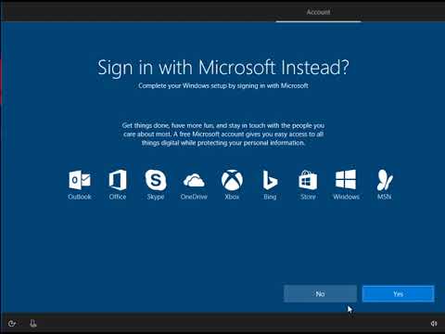Select the Bing icon

coord(270,180)
